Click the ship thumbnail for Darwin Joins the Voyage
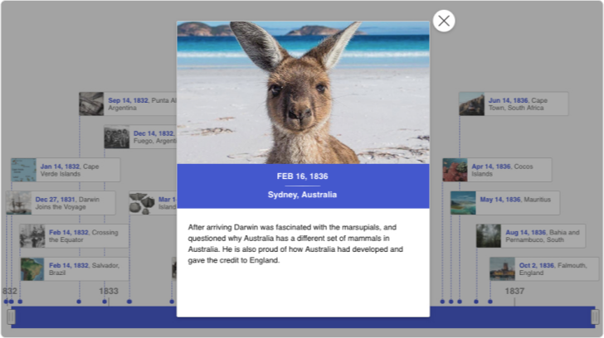The image size is (604, 338). click(18, 203)
